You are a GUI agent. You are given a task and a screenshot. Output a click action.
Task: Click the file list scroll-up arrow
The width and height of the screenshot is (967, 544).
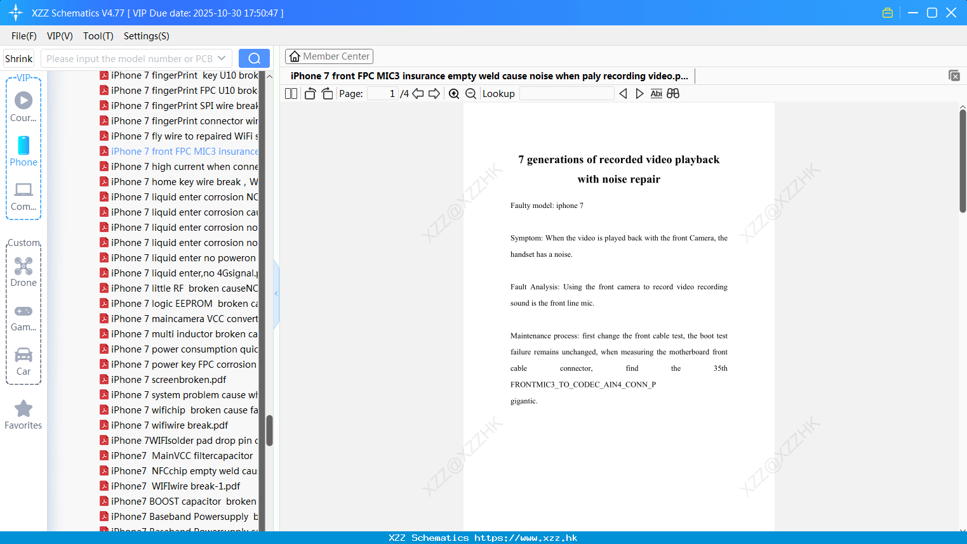tap(269, 76)
